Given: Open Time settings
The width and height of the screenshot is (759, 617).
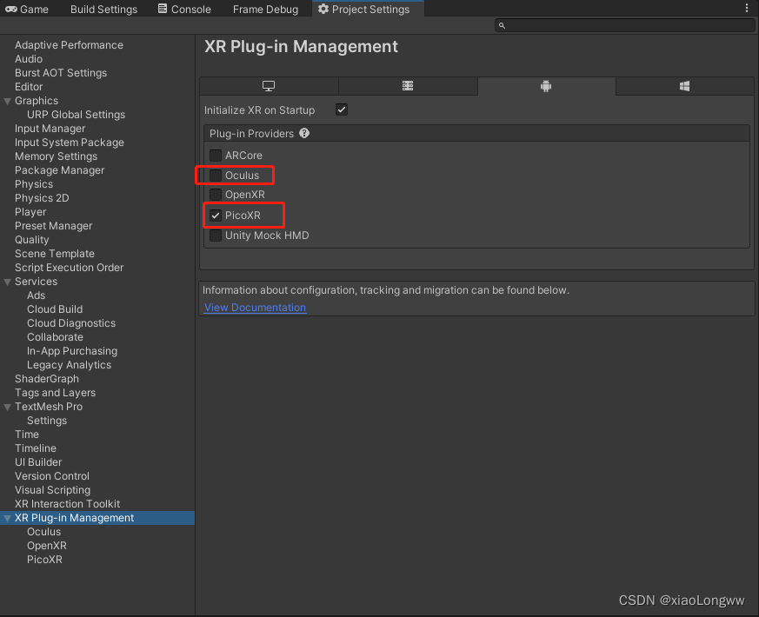Looking at the screenshot, I should (x=27, y=435).
